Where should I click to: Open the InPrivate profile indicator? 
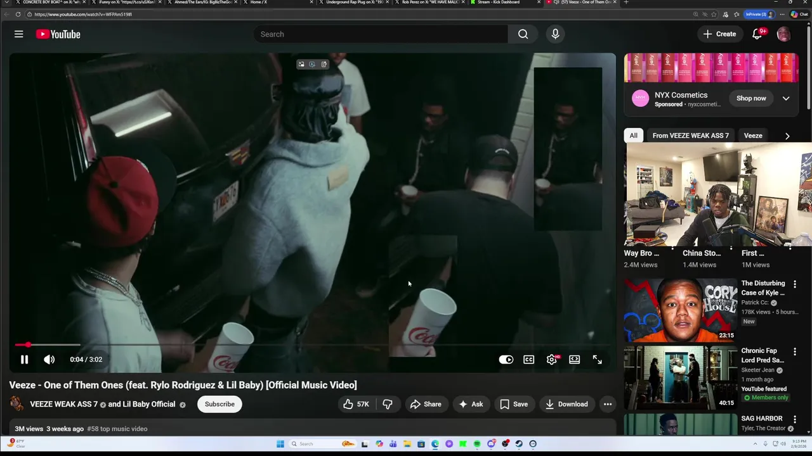point(759,14)
